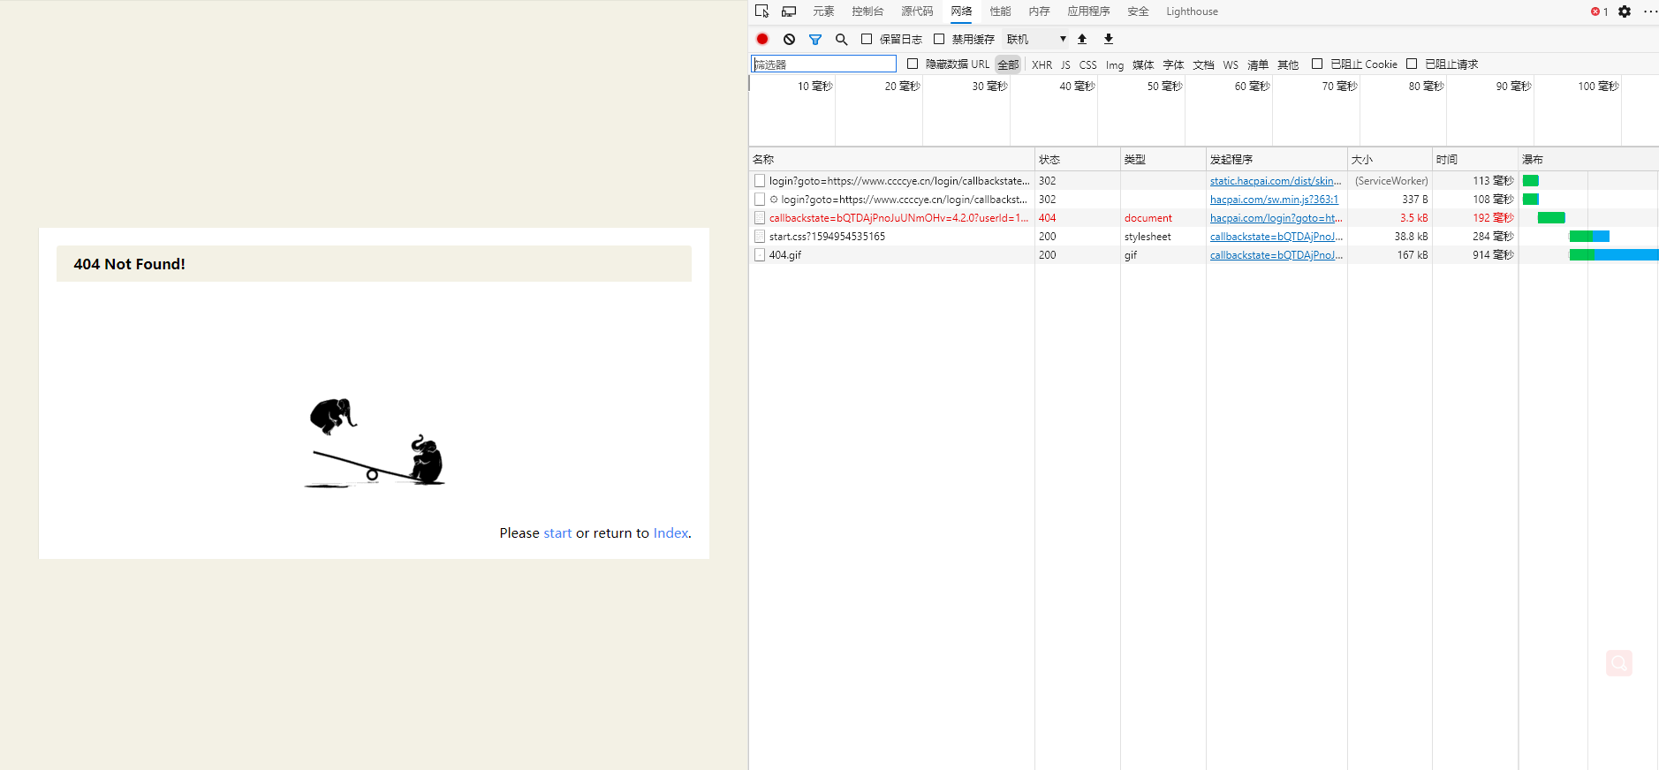This screenshot has height=770, width=1659.
Task: Open the Lighthouse tab
Action: [1191, 11]
